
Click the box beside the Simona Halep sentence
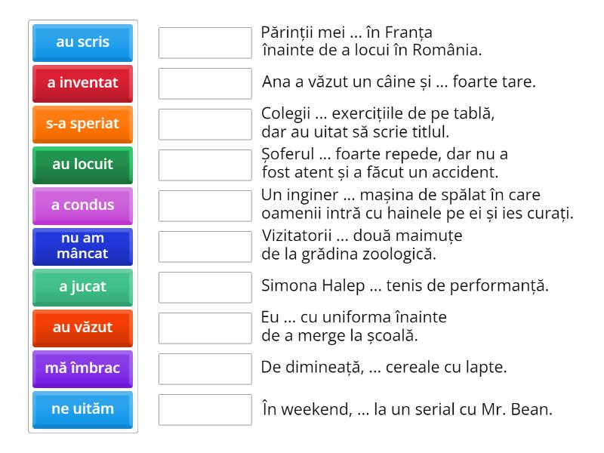pyautogui.click(x=205, y=288)
